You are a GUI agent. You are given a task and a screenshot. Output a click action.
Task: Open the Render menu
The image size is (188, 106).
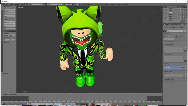(11, 4)
